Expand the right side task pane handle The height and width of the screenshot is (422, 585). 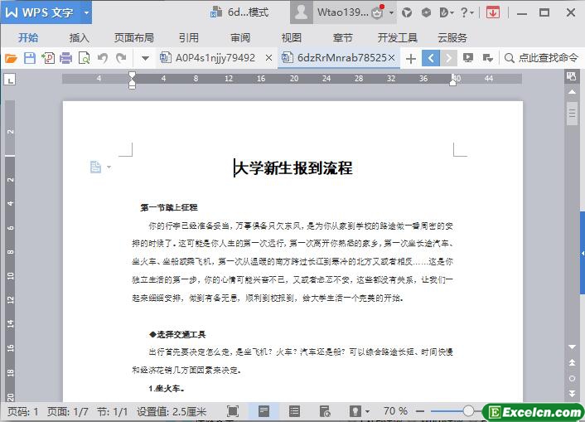coord(583,253)
